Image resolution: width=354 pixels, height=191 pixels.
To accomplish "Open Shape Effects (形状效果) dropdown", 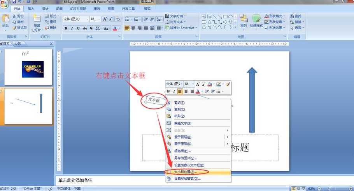I will pyautogui.click(x=275, y=28).
